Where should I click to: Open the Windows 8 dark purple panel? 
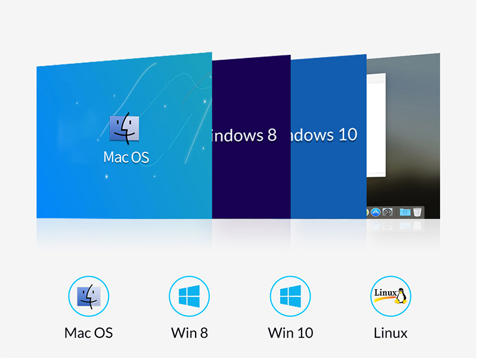pyautogui.click(x=251, y=137)
